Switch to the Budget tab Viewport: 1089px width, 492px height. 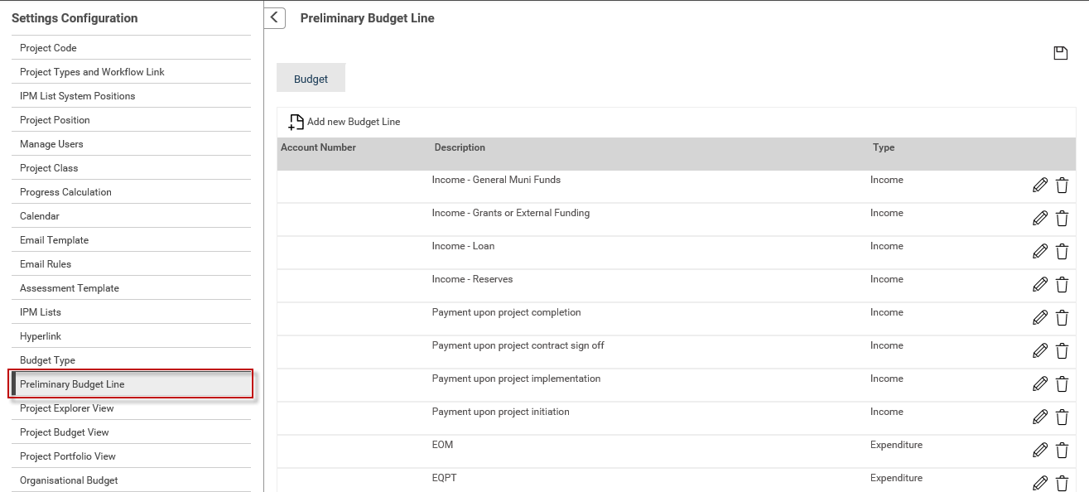[311, 79]
